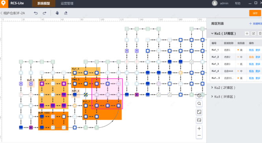The width and height of the screenshot is (262, 143).
Task: Switch to the 系统模型 tab
Action: tap(43, 4)
